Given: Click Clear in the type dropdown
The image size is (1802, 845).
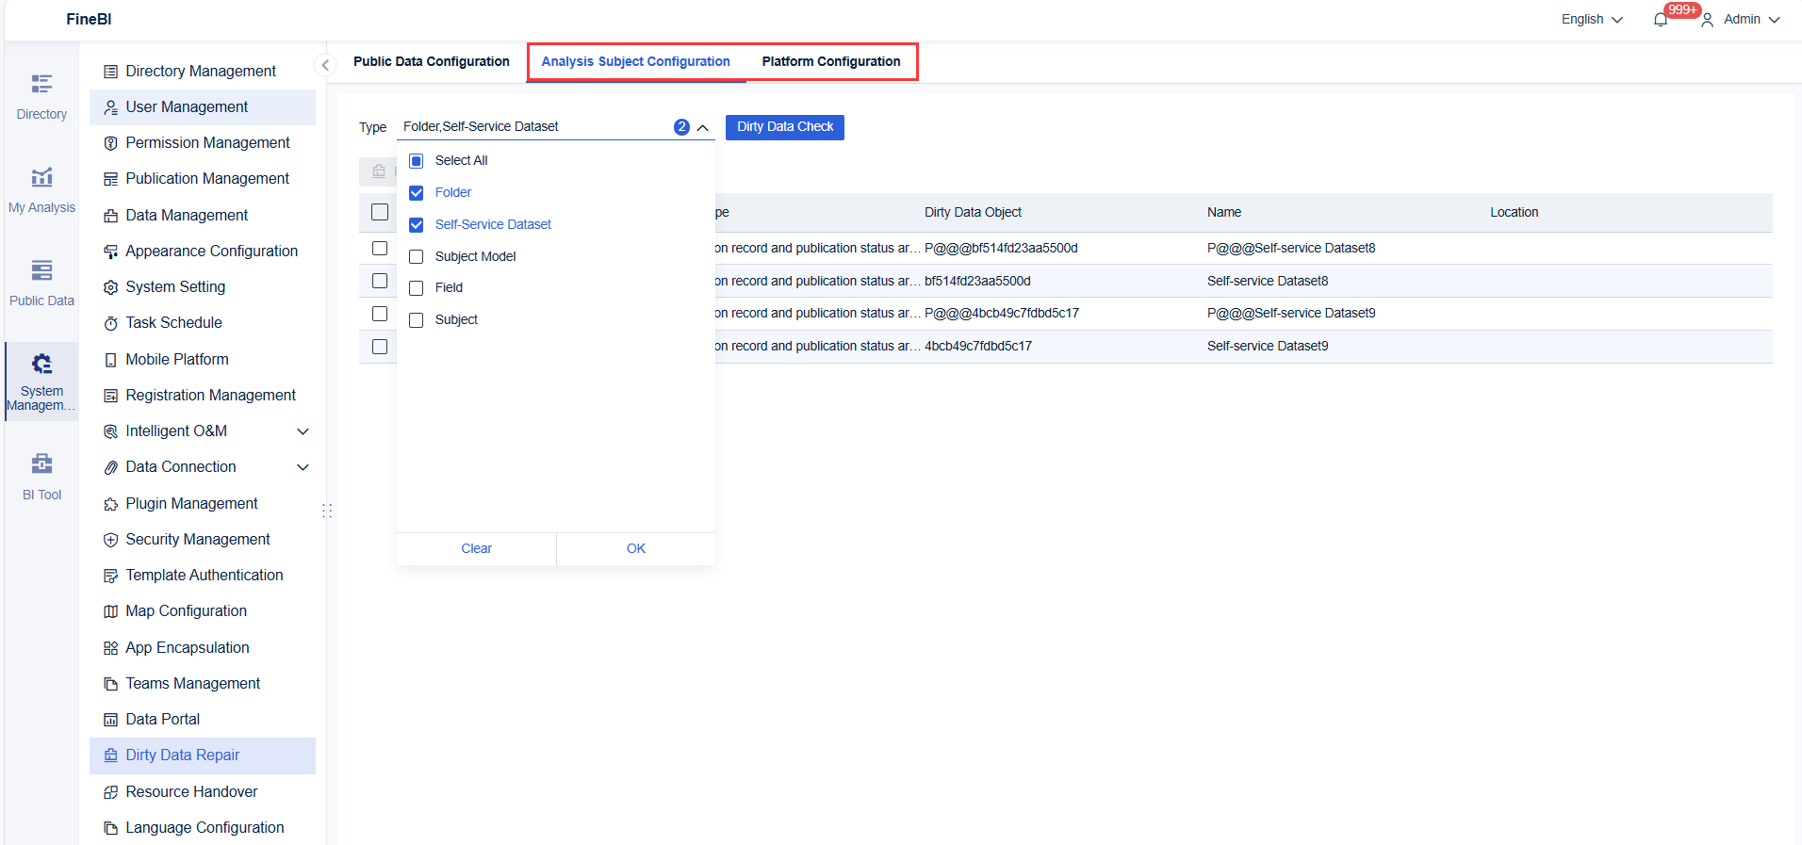Looking at the screenshot, I should tap(477, 549).
